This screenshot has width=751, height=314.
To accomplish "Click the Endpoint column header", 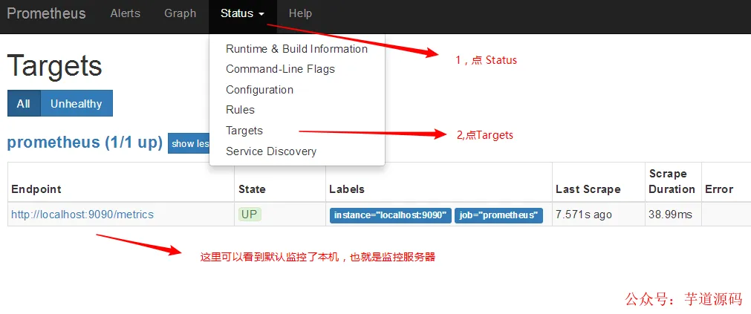I will tap(36, 189).
